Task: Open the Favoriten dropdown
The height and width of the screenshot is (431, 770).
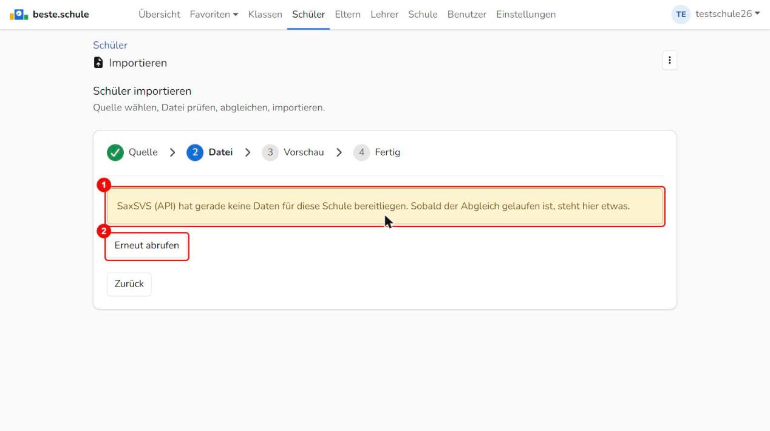Action: pyautogui.click(x=214, y=14)
